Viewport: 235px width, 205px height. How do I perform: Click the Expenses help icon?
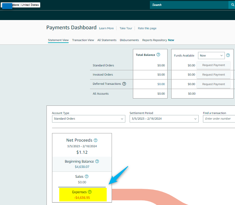pyautogui.click(x=90, y=192)
